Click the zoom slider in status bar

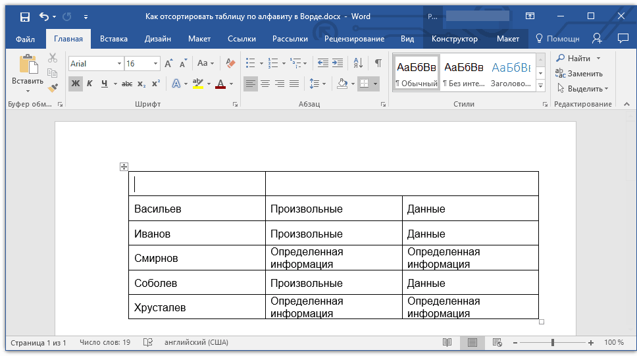point(553,343)
